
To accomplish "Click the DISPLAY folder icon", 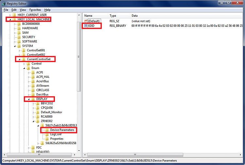I will [33, 99].
